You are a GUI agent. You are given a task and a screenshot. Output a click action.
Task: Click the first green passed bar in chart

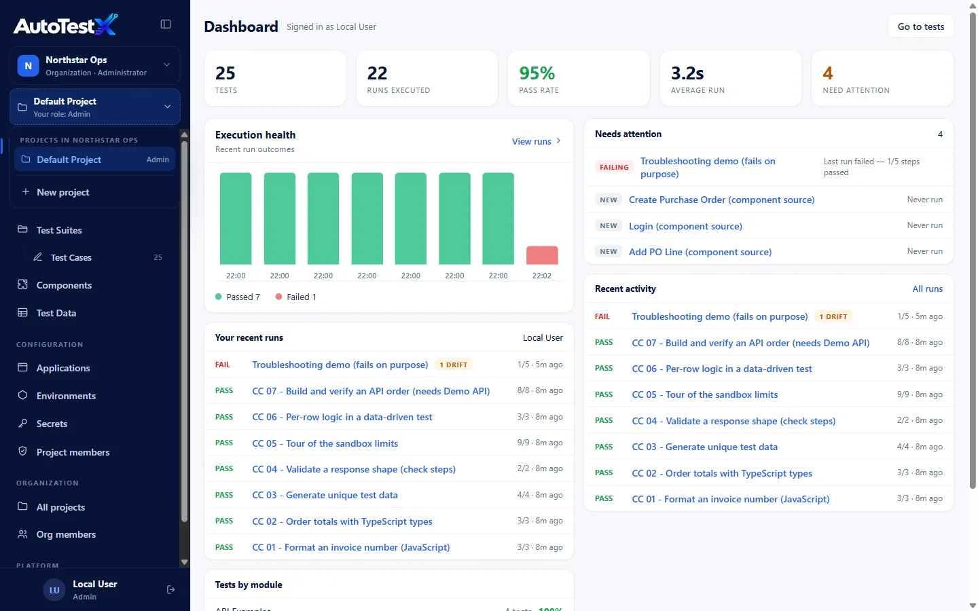236,219
